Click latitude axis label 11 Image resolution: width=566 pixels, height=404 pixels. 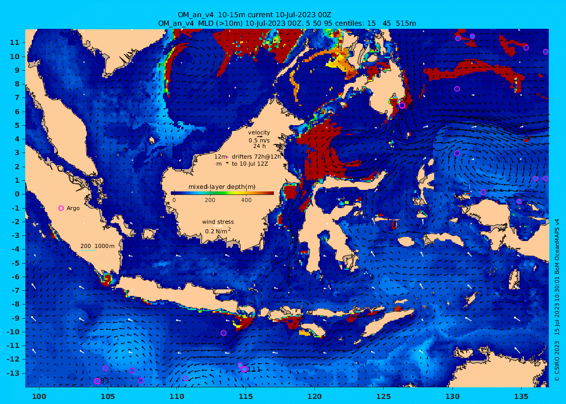pos(15,42)
